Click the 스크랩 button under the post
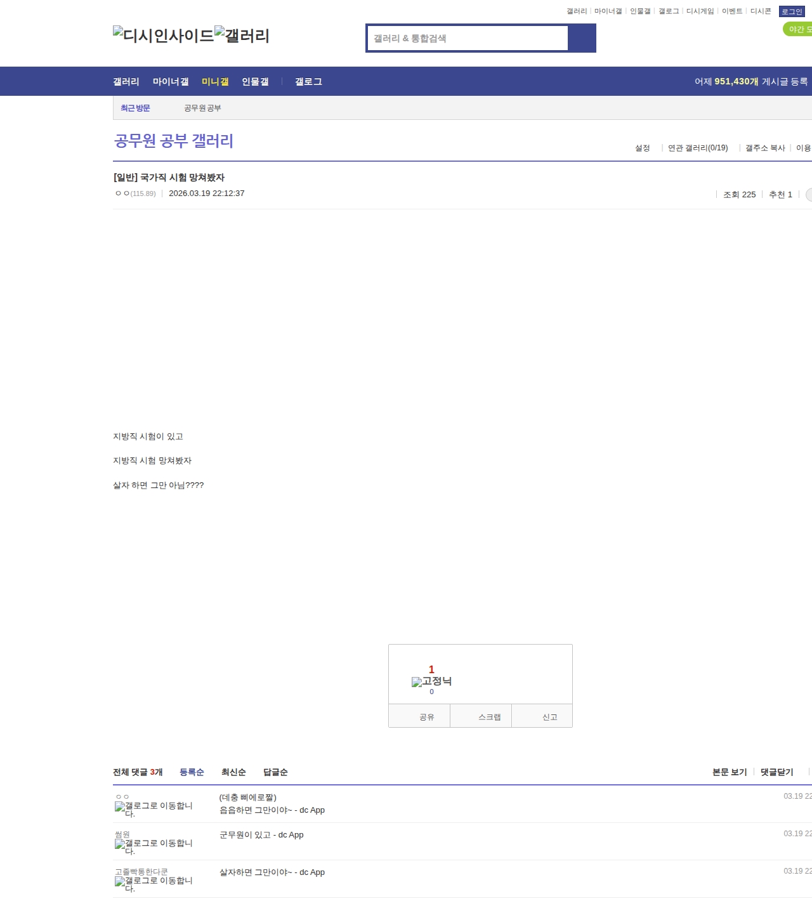The width and height of the screenshot is (812, 913). (x=489, y=717)
